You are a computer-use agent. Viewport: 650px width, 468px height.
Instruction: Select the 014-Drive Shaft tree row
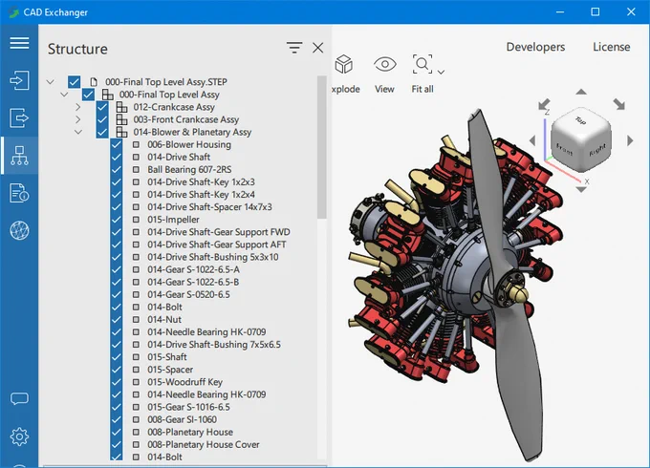[x=179, y=157]
